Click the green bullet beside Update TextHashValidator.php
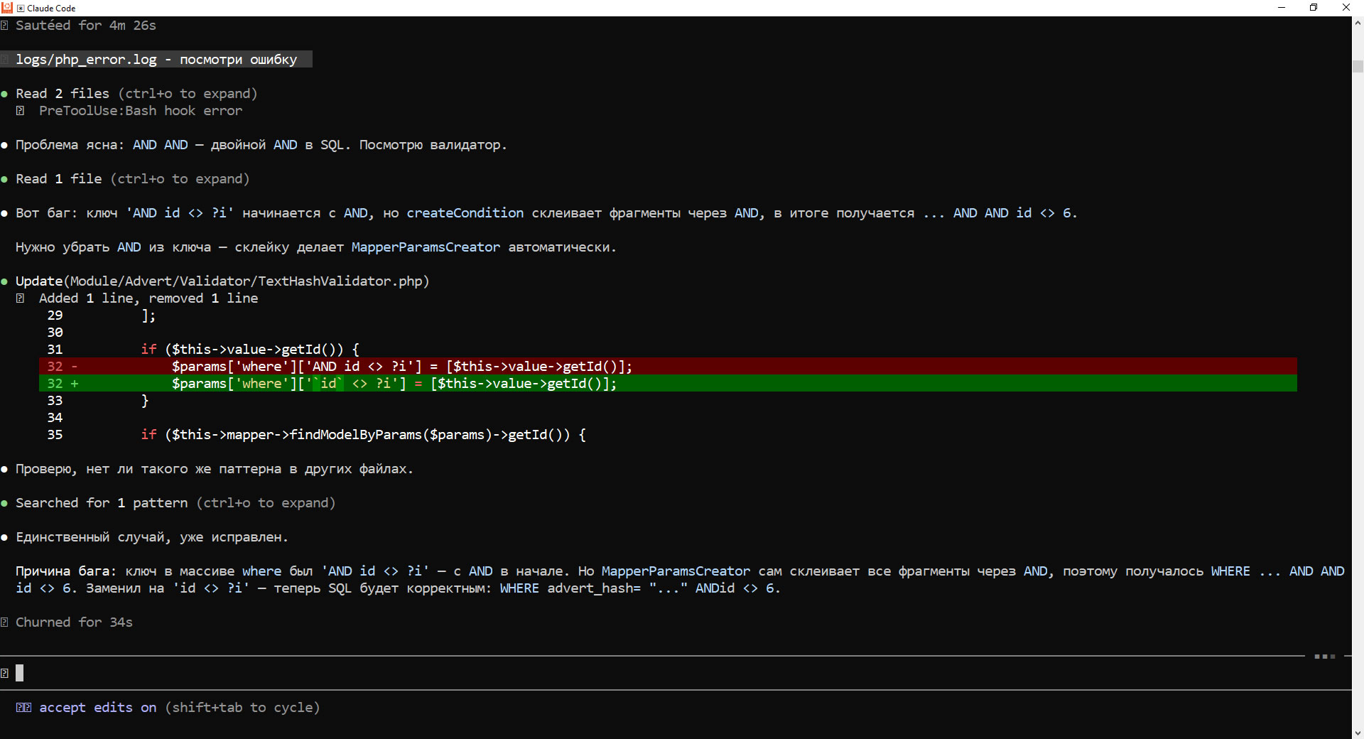 pyautogui.click(x=5, y=281)
